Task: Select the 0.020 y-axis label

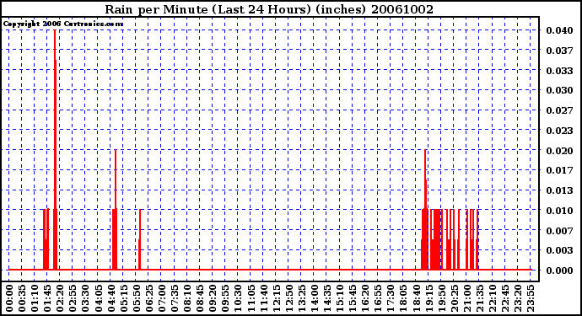Action: (x=559, y=151)
